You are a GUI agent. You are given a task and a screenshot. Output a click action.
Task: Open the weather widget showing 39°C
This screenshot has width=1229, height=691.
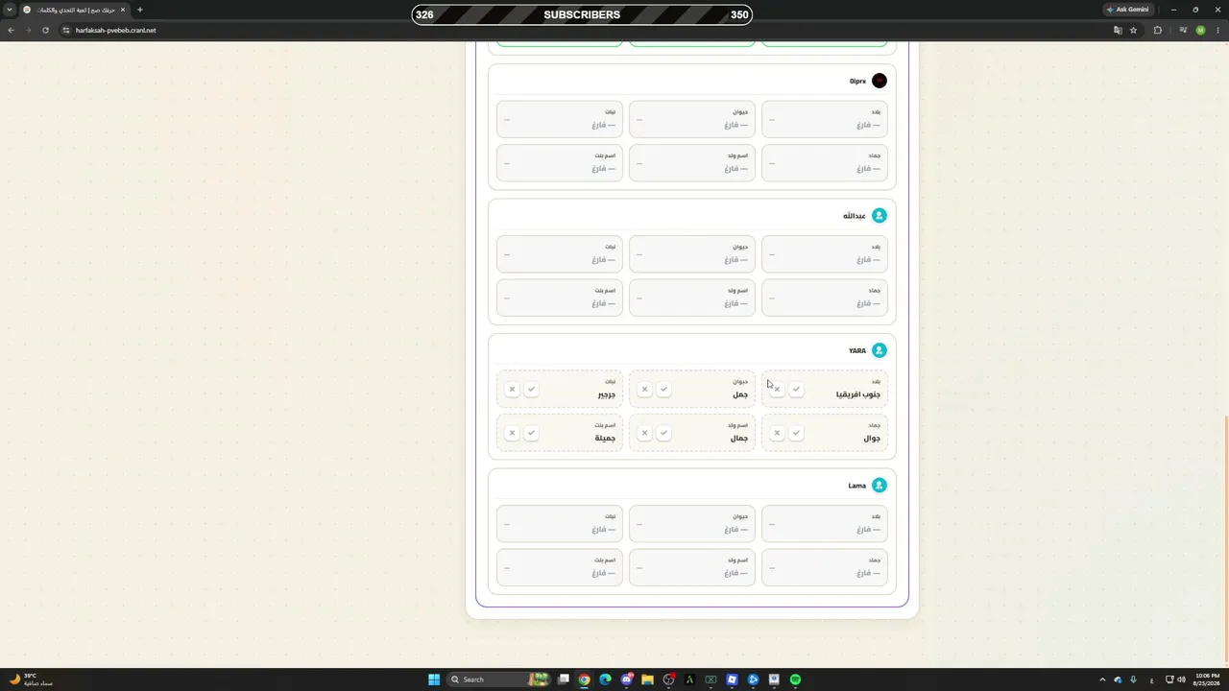(31, 679)
